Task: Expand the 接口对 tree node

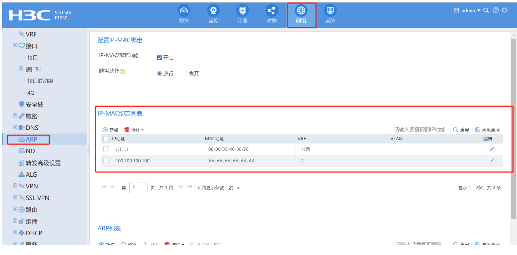Action: click(21, 69)
